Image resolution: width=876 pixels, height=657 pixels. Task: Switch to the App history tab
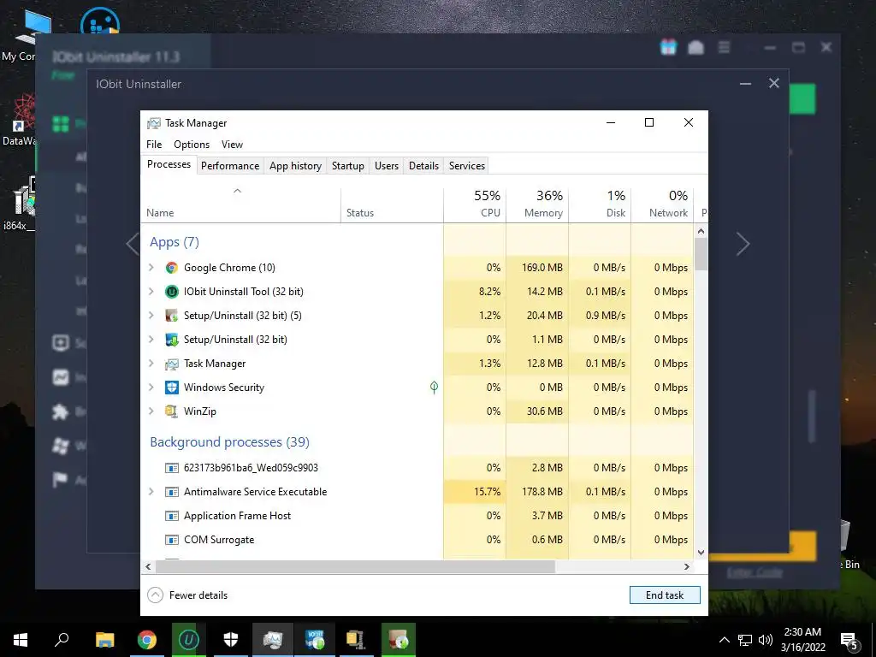pos(295,166)
